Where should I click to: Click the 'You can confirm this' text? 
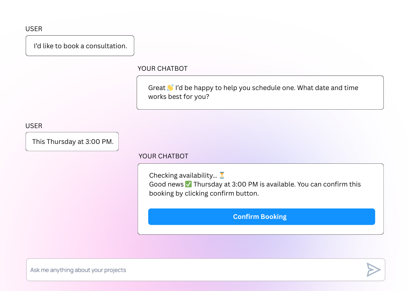point(329,184)
